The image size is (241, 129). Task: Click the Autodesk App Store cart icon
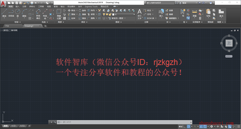[x=200, y=3]
